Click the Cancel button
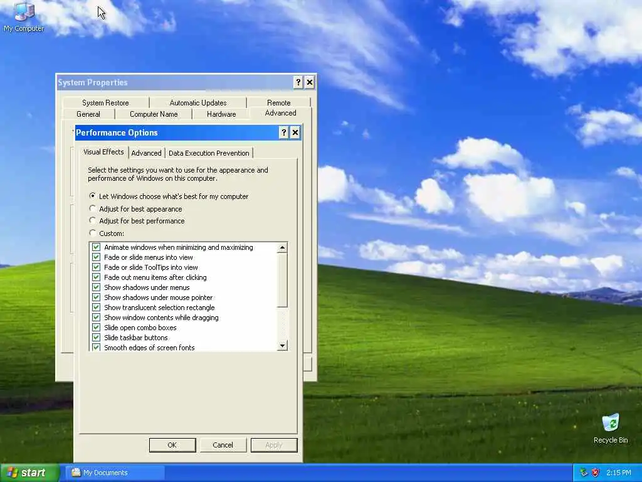The width and height of the screenshot is (642, 482). [x=223, y=445]
